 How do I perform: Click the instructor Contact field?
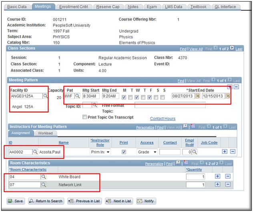(170, 152)
